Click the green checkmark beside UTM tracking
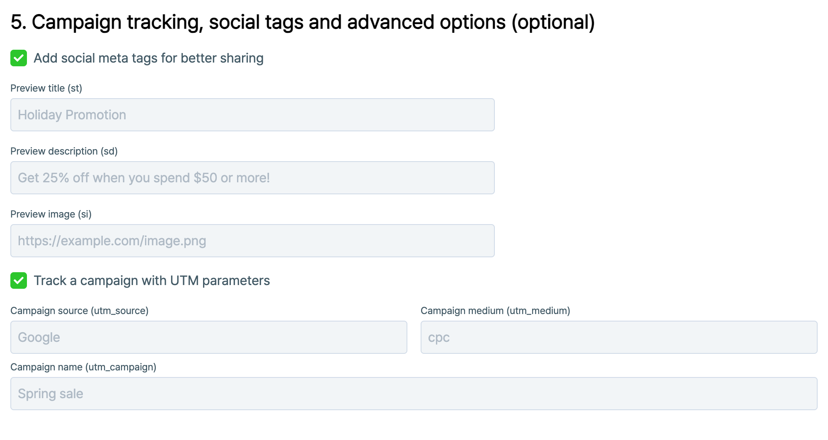828x440 pixels. pos(19,280)
